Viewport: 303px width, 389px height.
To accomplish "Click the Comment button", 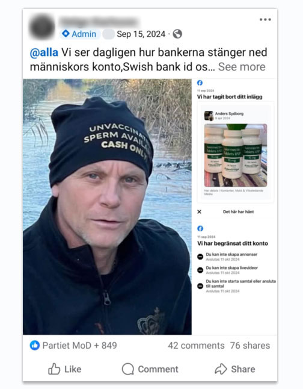I will tap(150, 369).
